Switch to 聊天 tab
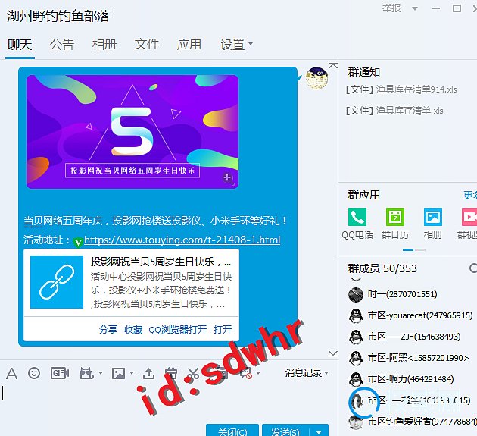The image size is (477, 436). pos(20,45)
